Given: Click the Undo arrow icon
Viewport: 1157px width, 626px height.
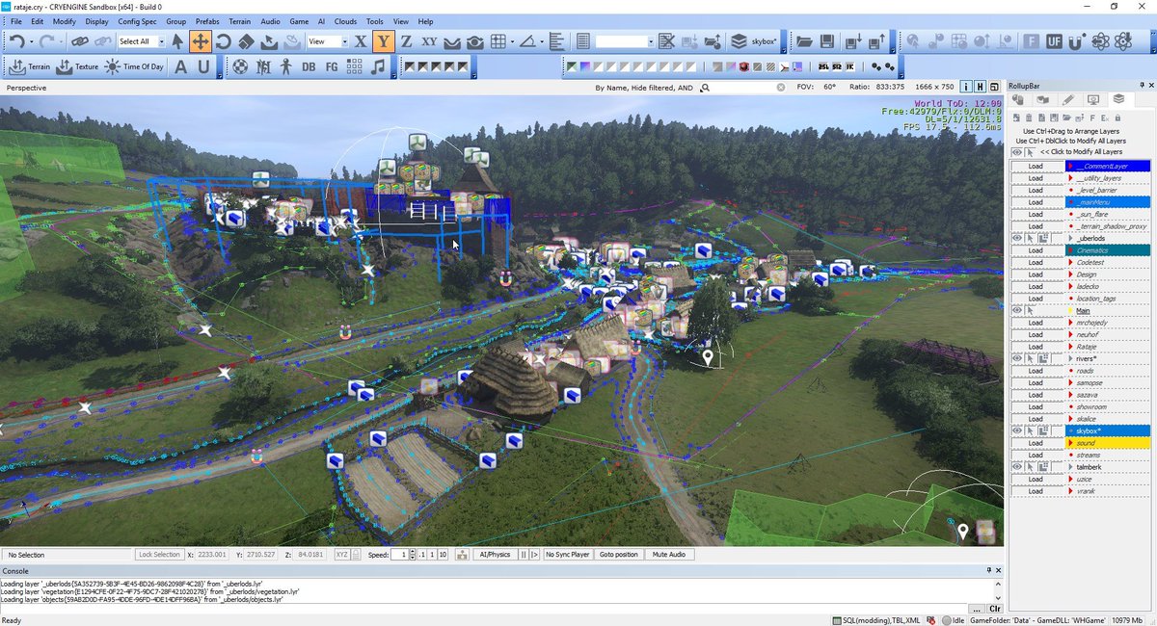Looking at the screenshot, I should tap(16, 41).
